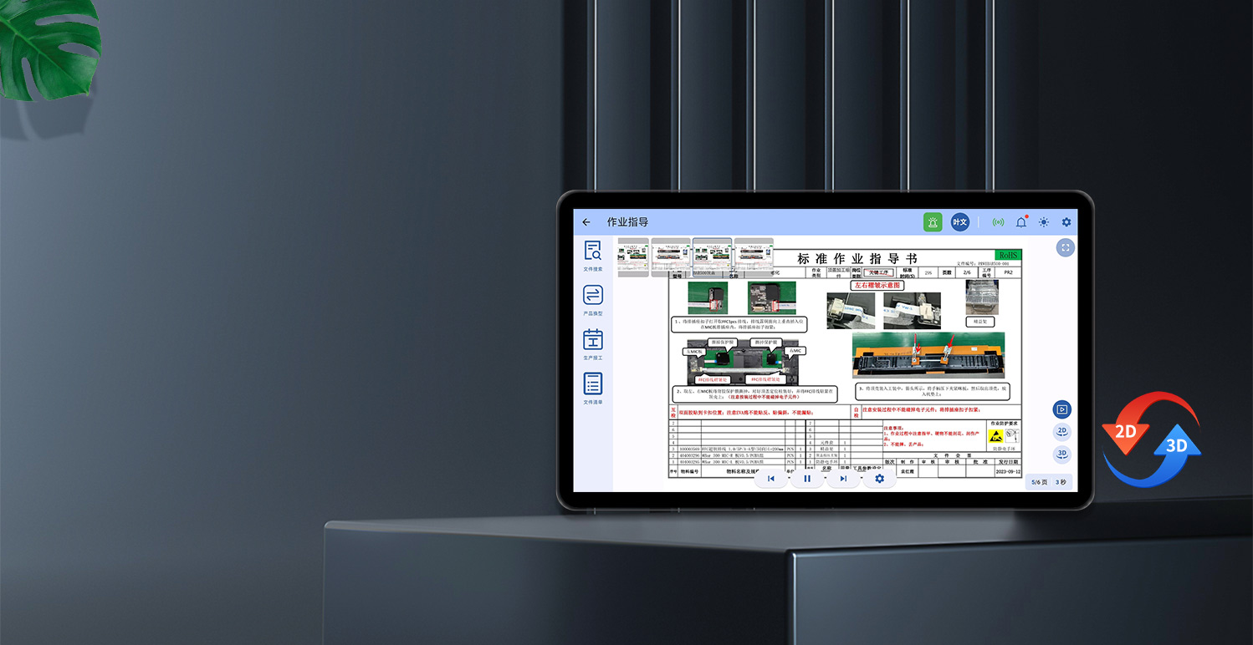
Task: Open playback settings gear
Action: [879, 479]
